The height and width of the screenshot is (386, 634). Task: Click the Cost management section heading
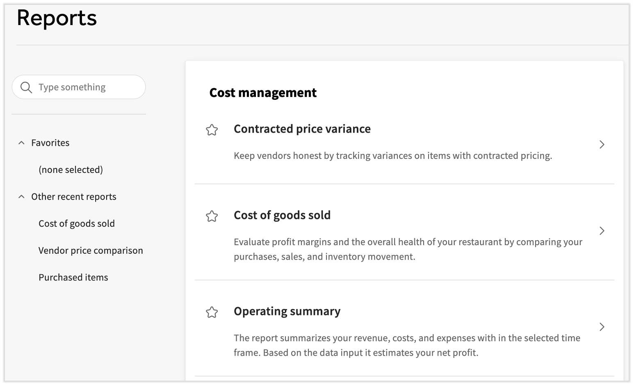[x=263, y=93]
